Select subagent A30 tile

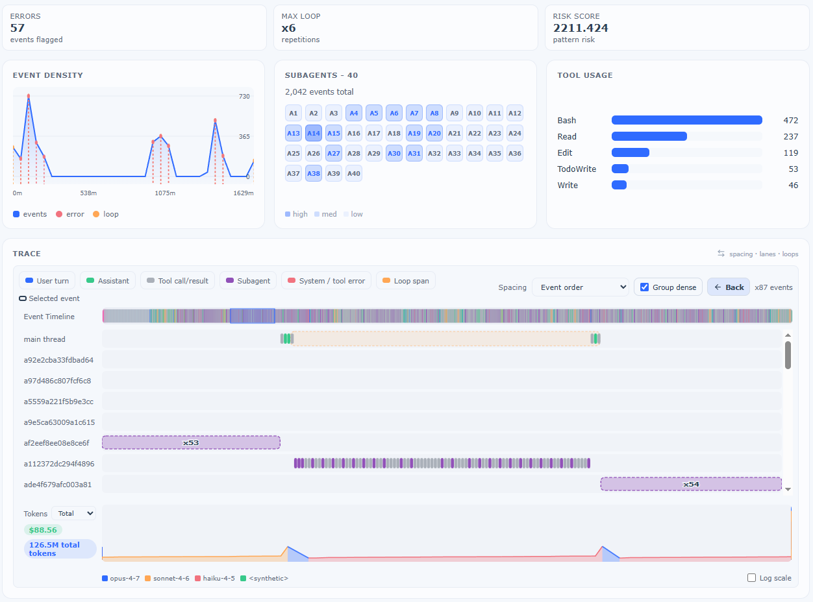[x=394, y=154]
